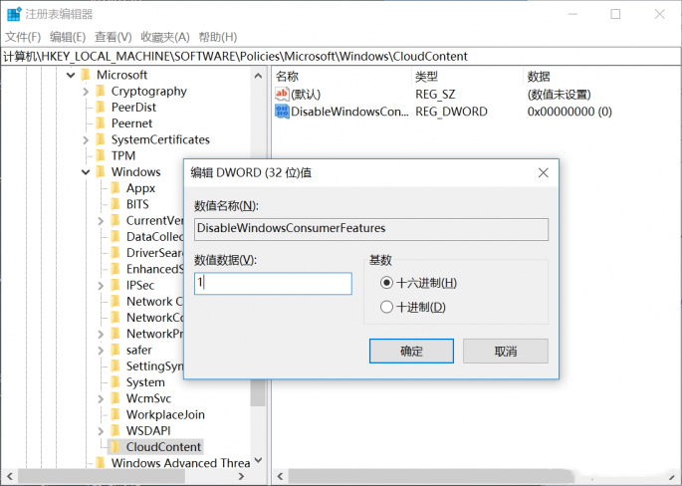Click the Appx folder icon
682x486 pixels.
[x=115, y=188]
